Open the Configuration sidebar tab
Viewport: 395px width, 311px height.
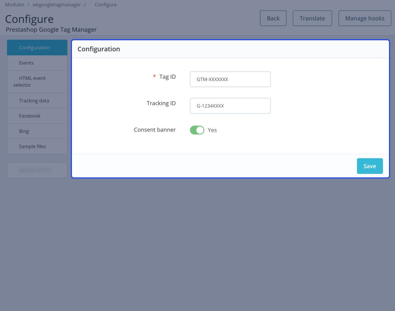37,47
